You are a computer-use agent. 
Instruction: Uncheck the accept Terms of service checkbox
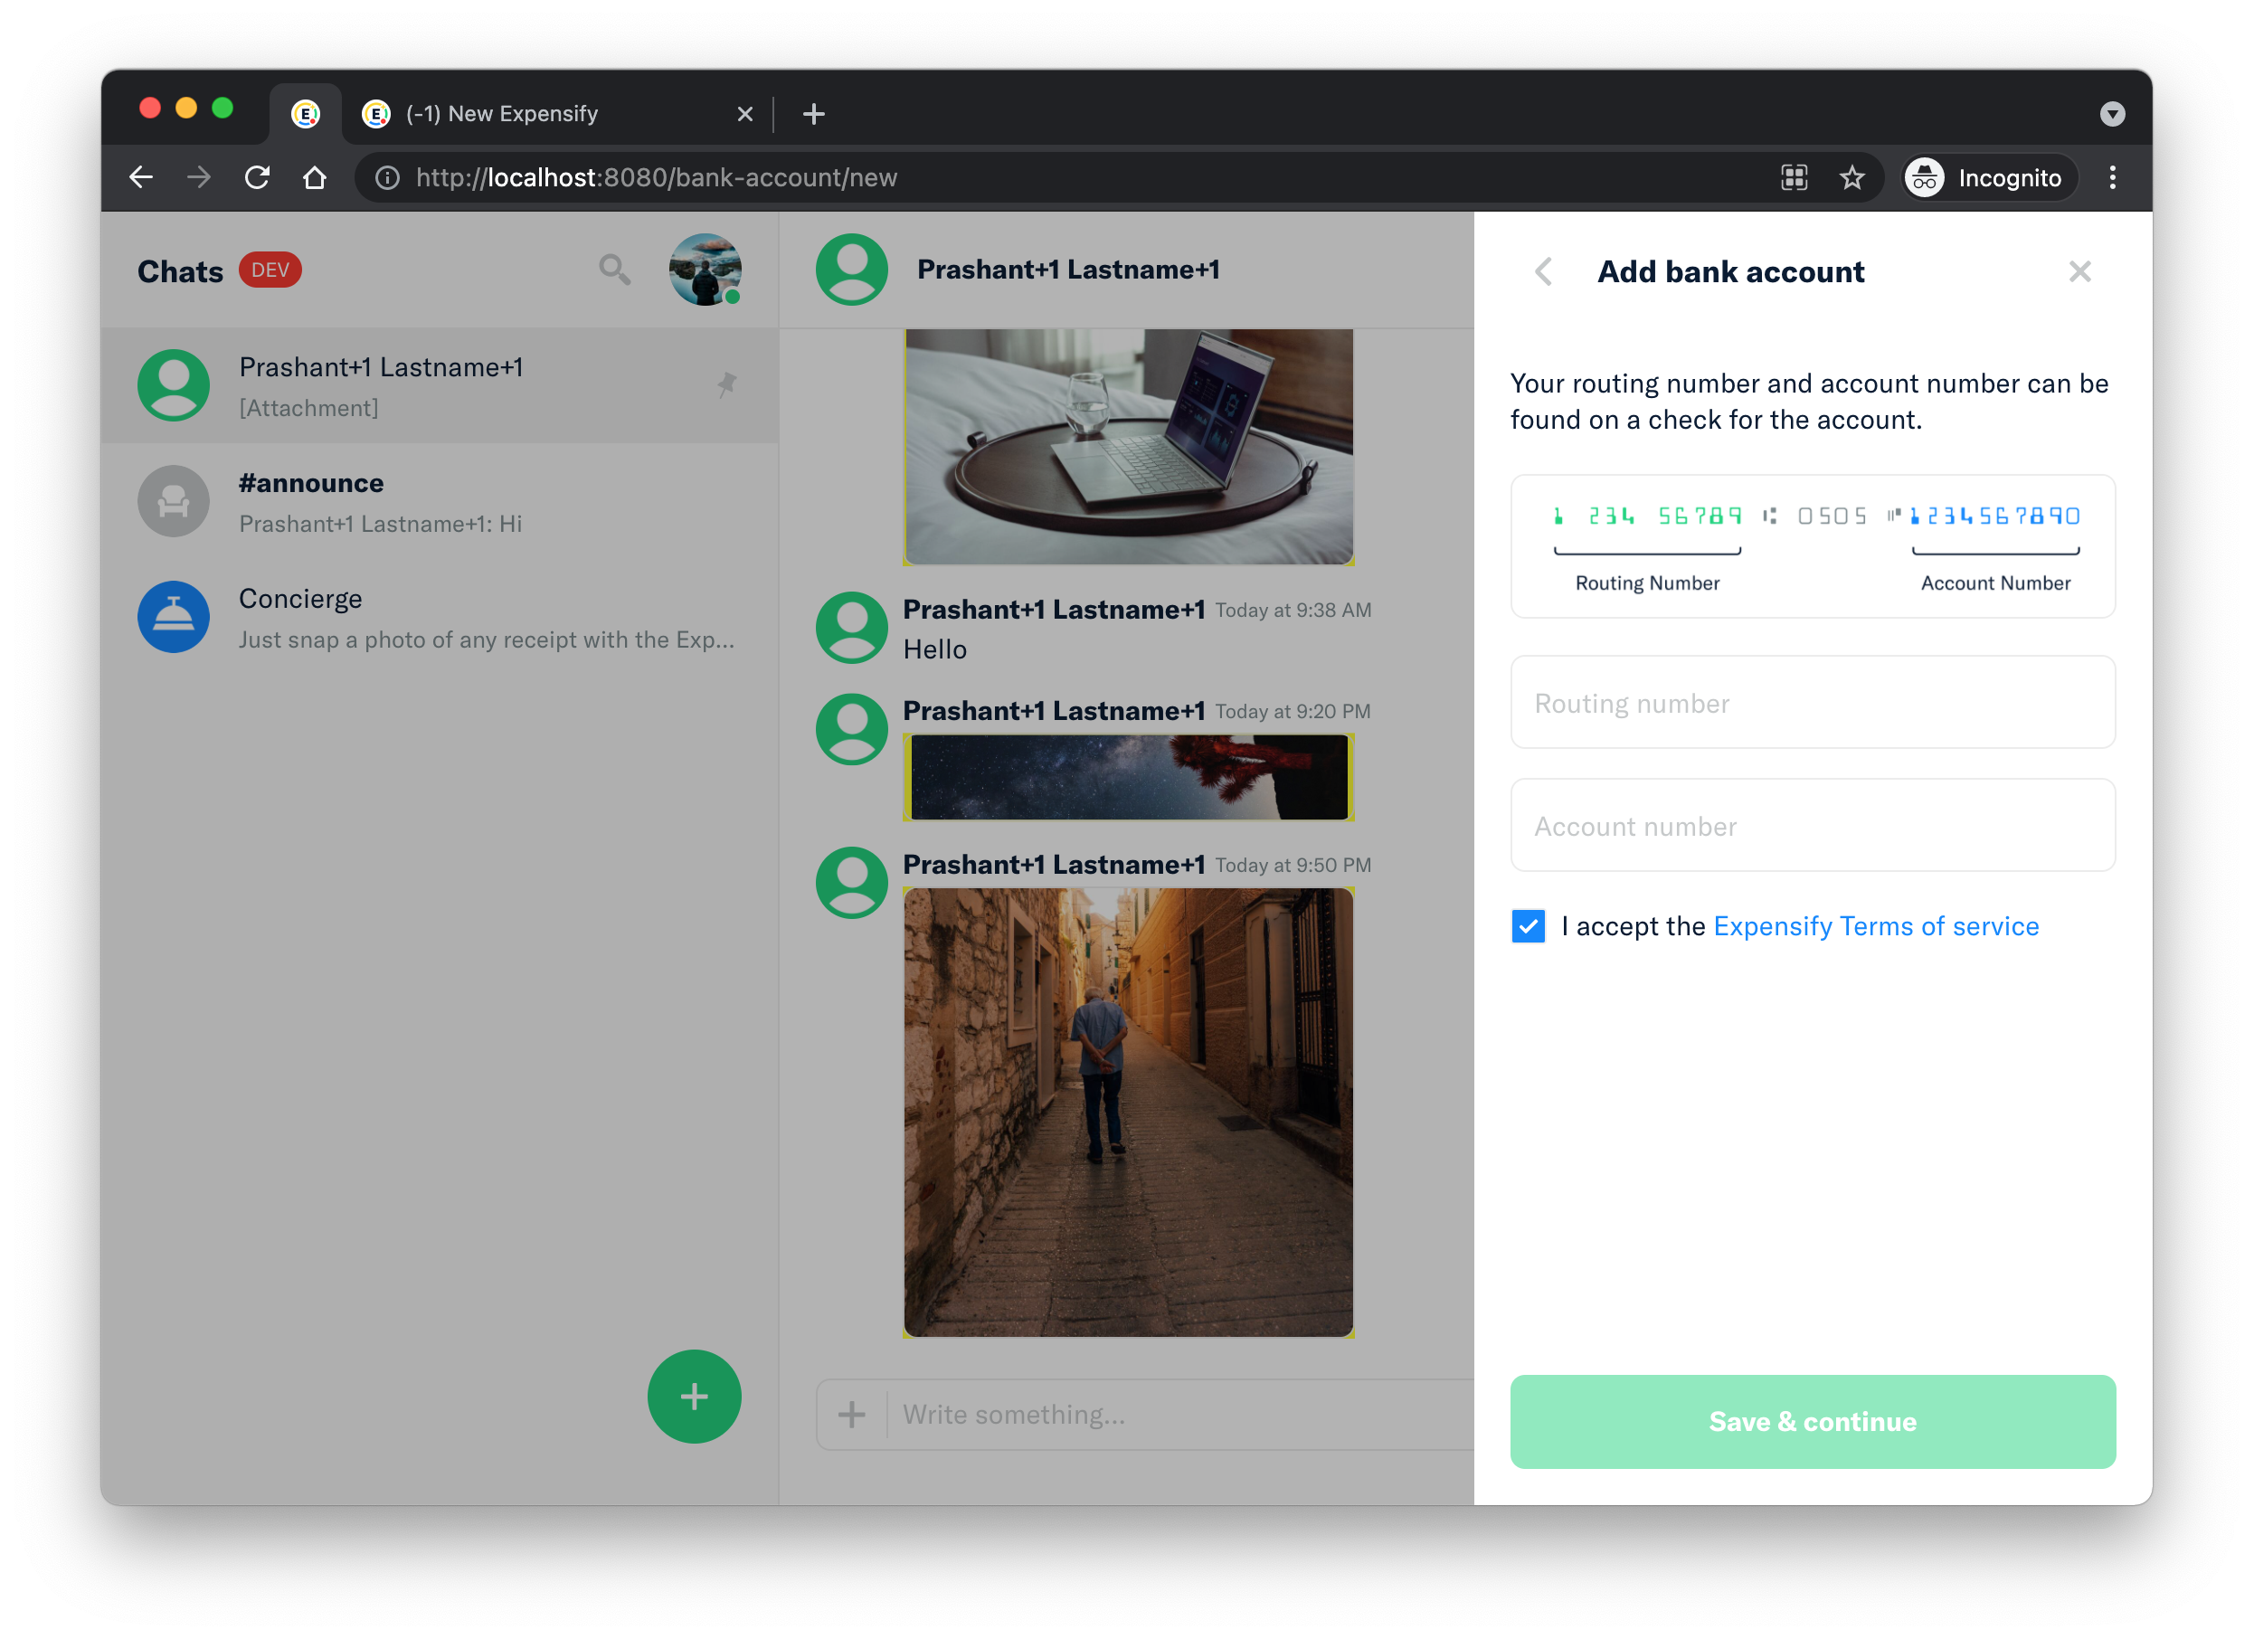click(x=1528, y=926)
